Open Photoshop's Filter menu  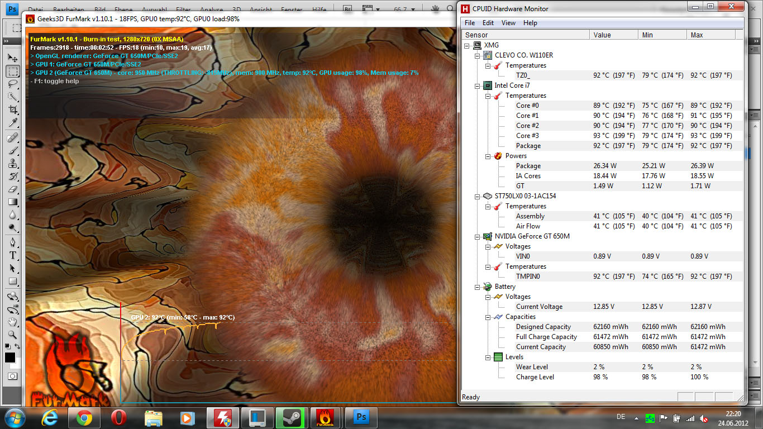click(x=183, y=10)
